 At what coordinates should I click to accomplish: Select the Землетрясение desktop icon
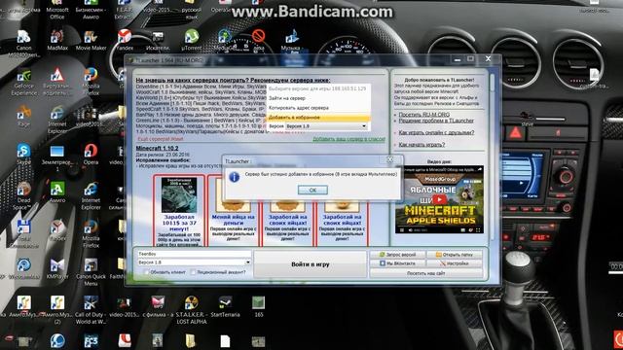click(x=57, y=157)
